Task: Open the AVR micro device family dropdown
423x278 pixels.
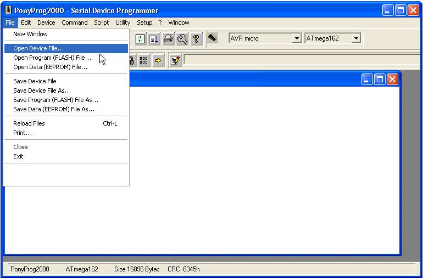Action: point(297,38)
